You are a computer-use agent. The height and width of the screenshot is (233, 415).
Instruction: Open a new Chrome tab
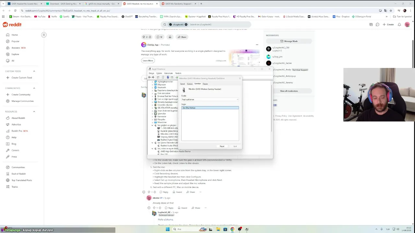tap(201, 4)
